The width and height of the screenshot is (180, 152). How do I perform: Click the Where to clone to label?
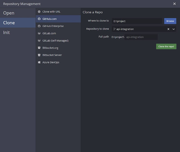pyautogui.click(x=98, y=21)
